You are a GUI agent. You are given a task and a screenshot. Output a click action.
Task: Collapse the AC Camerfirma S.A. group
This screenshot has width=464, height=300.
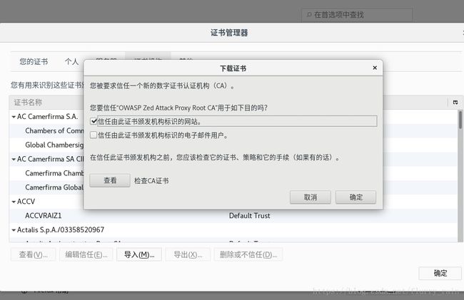[14, 117]
